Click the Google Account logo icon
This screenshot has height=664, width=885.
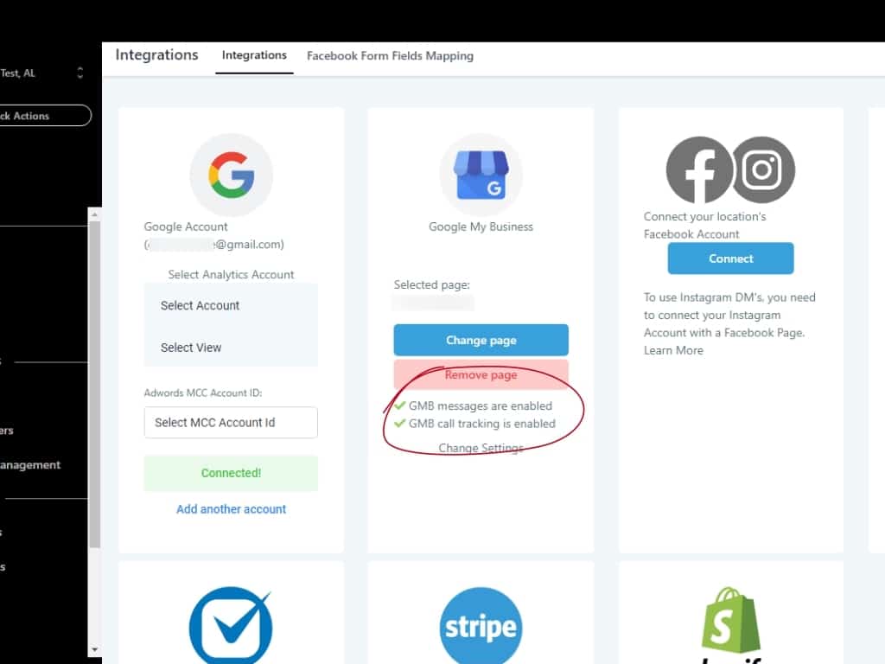click(231, 176)
